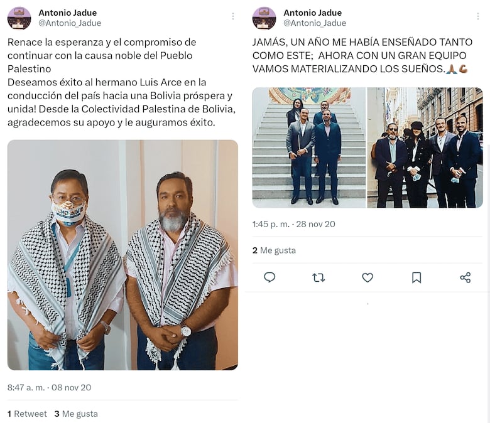Click the reply speech bubble icon
The image size is (490, 423).
(269, 277)
